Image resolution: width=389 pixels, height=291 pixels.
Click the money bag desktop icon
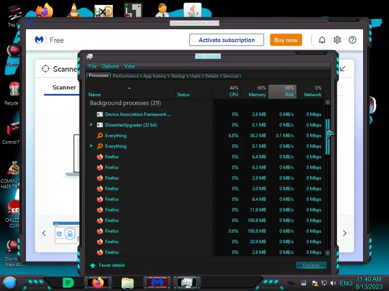tap(14, 168)
